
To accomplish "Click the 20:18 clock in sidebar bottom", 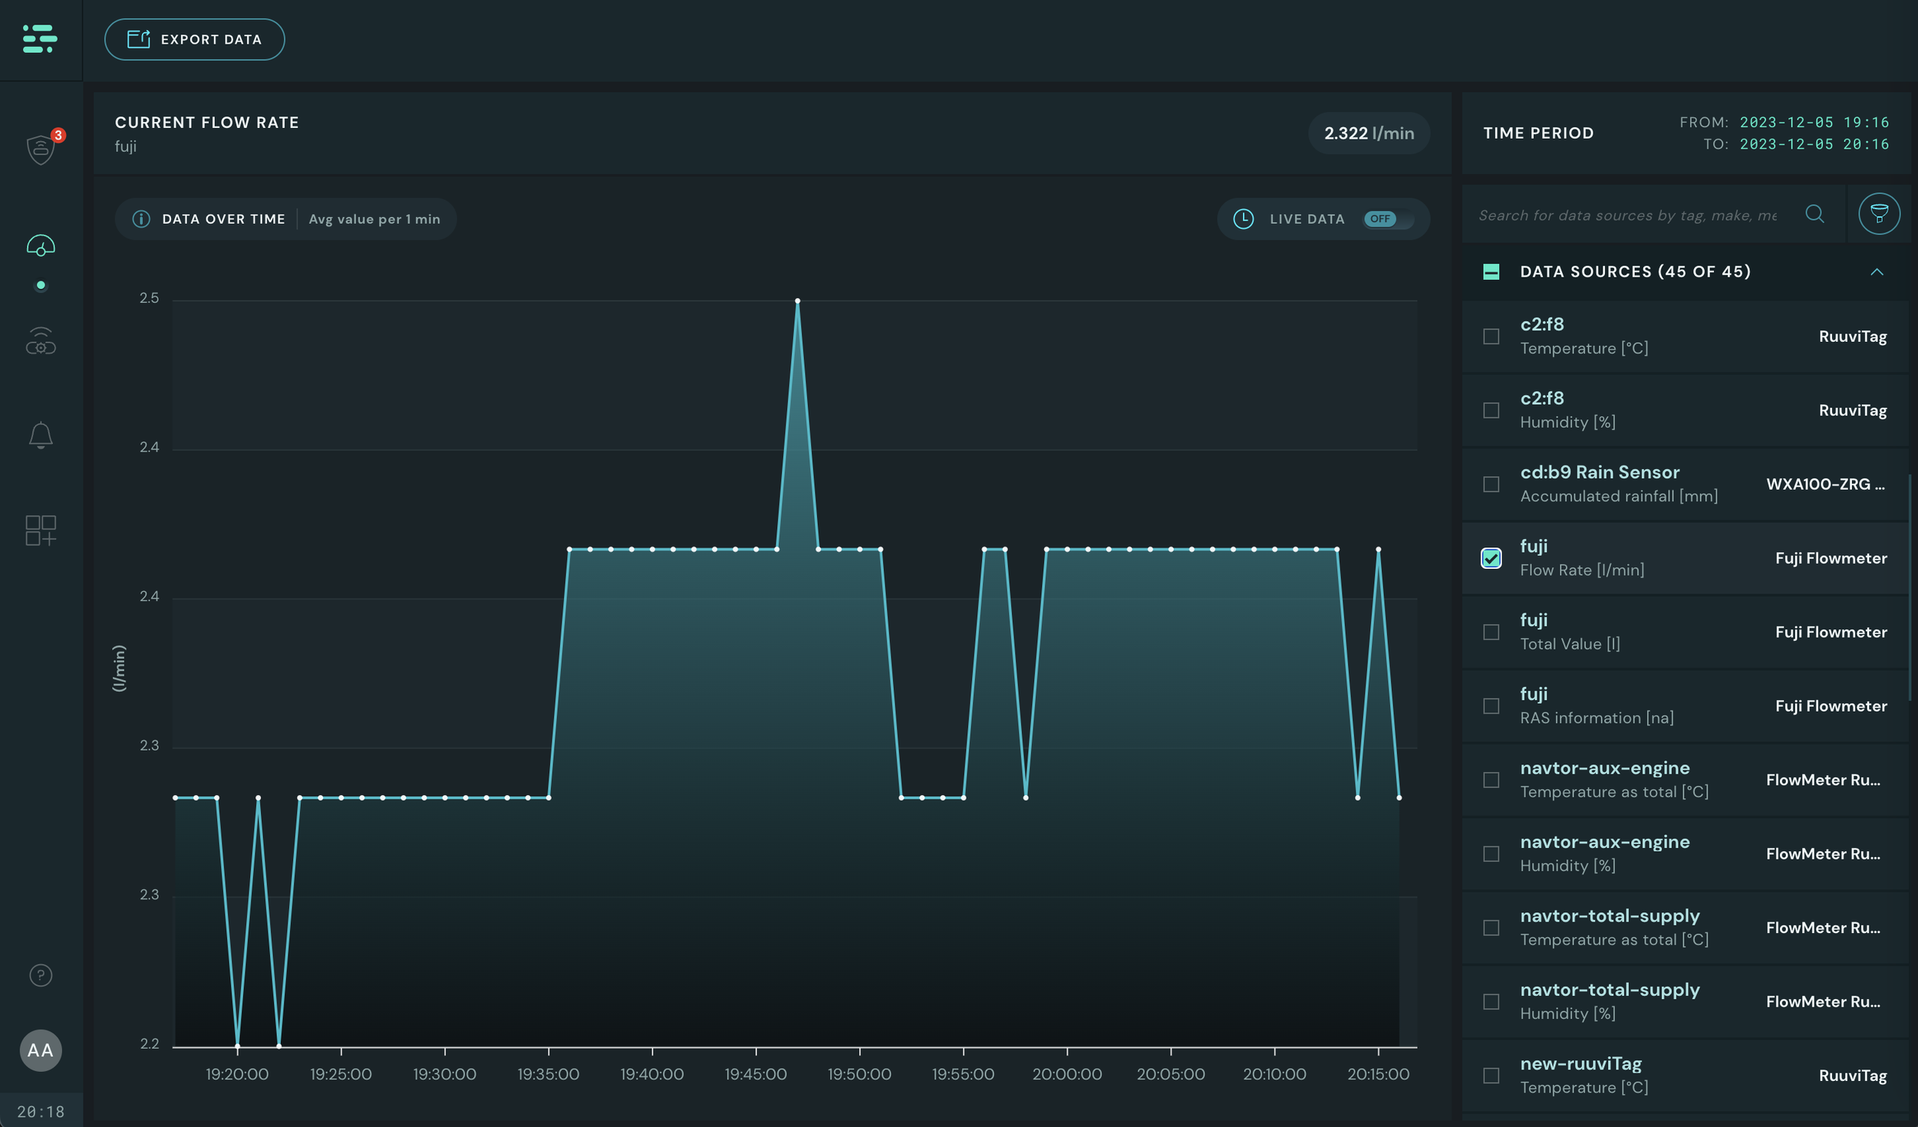I will point(41,1112).
